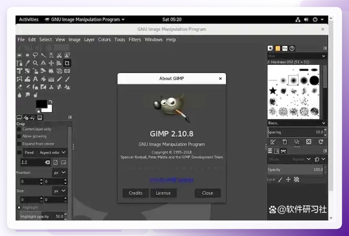
Task: Open the Size unit px dropdown
Action: click(x=59, y=191)
